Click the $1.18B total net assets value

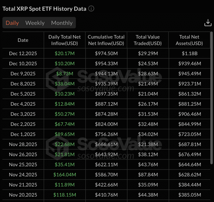[189, 54]
